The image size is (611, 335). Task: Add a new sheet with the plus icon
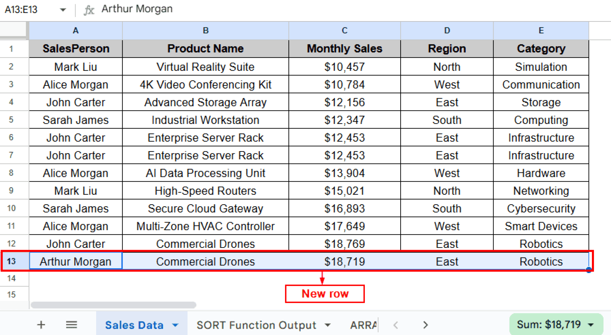(41, 325)
